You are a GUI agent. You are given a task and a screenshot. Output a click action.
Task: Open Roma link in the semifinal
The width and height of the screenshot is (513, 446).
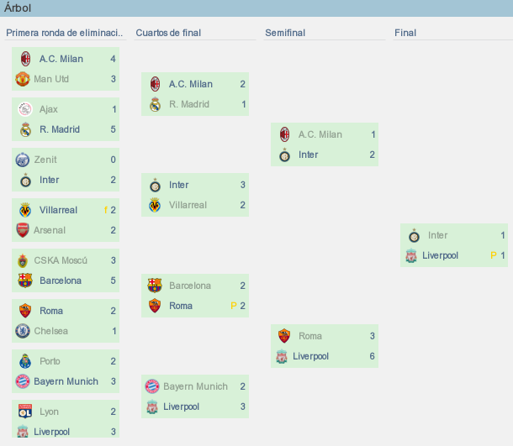[310, 336]
